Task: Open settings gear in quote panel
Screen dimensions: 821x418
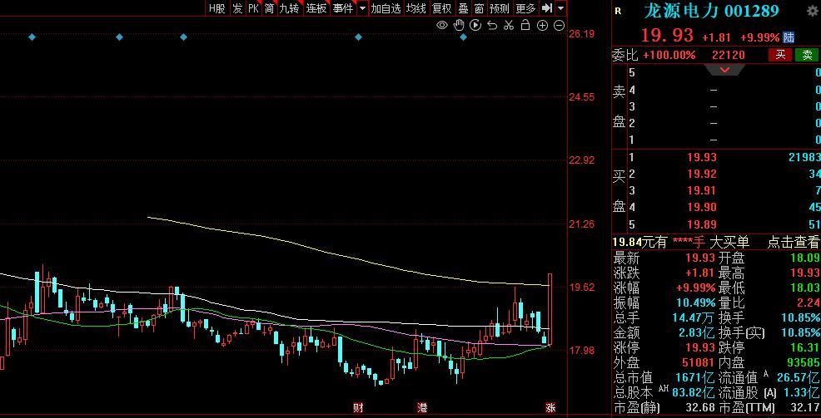Action: click(x=813, y=11)
